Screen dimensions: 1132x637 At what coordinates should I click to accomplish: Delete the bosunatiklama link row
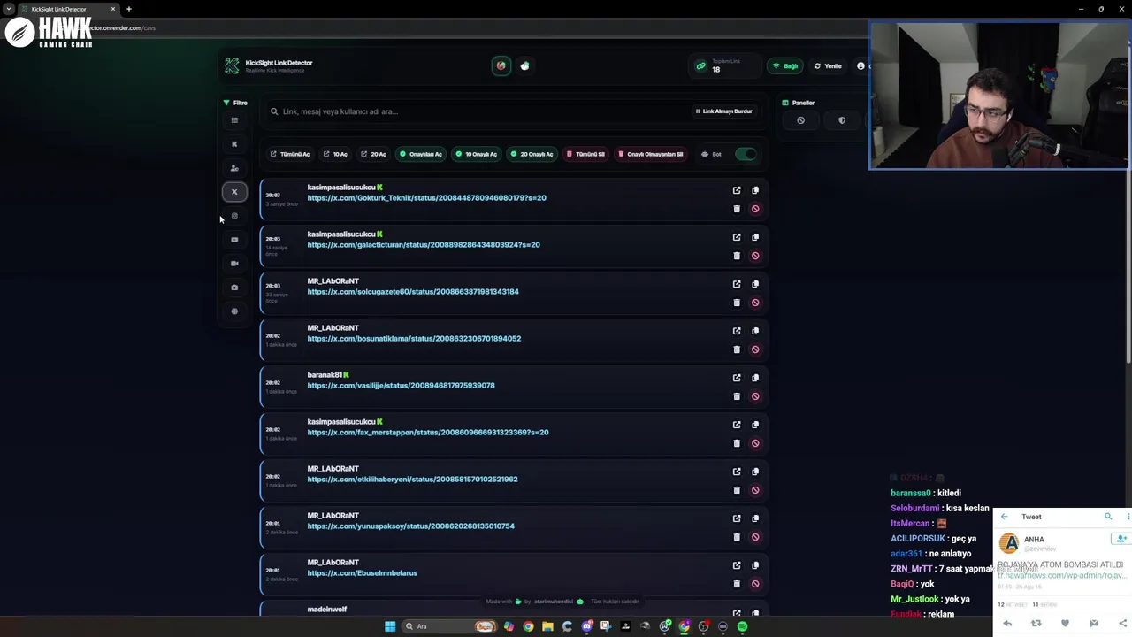(x=737, y=349)
